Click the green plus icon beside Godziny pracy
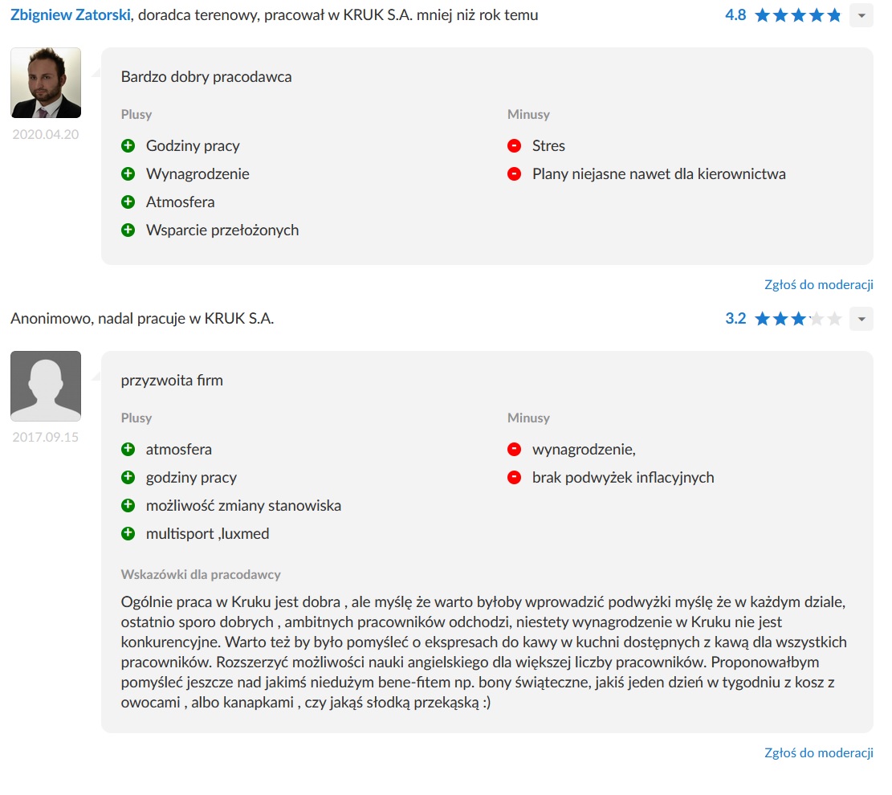 [x=128, y=146]
